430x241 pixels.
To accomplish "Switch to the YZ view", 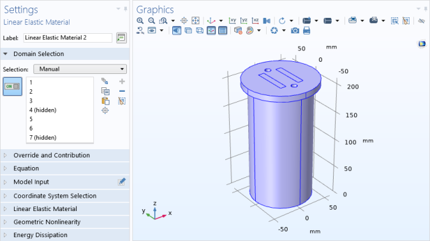I will (244, 20).
